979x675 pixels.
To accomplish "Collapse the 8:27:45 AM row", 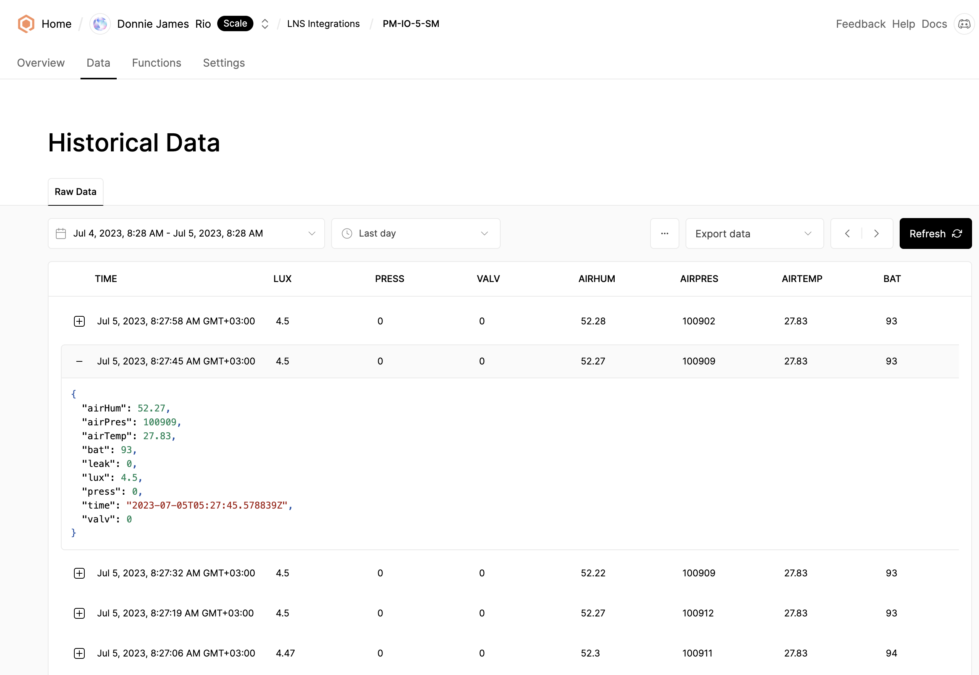I will pyautogui.click(x=79, y=361).
